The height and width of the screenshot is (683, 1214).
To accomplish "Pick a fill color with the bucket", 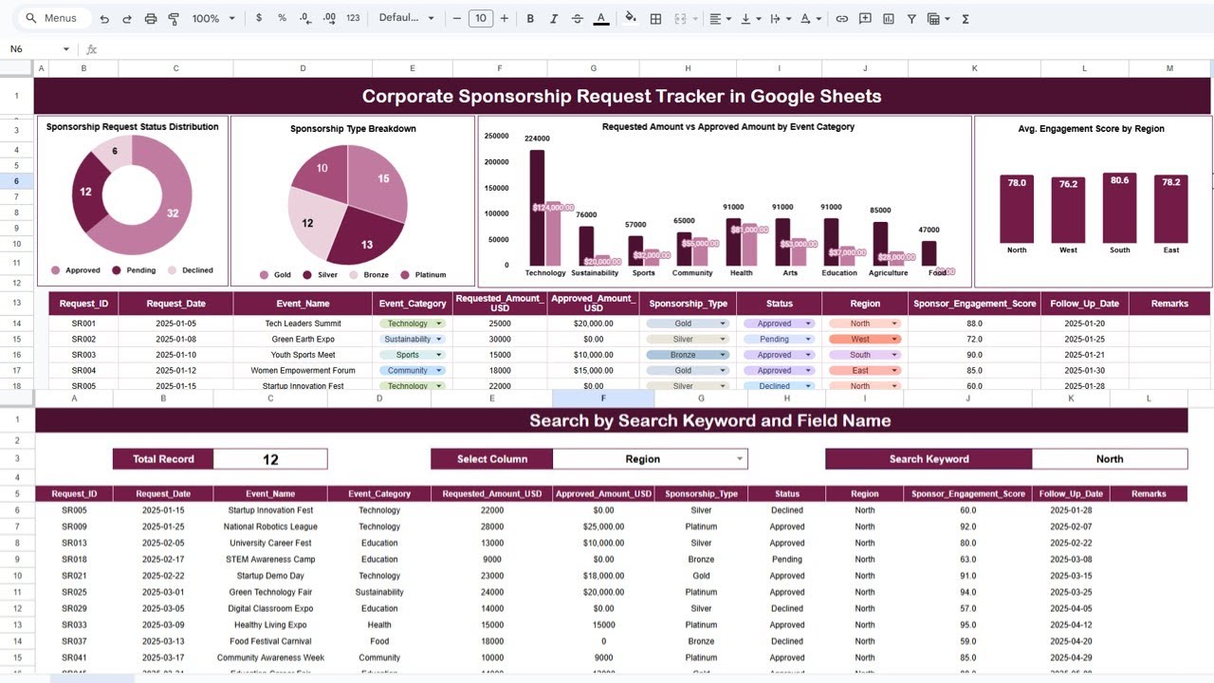I will coord(631,19).
